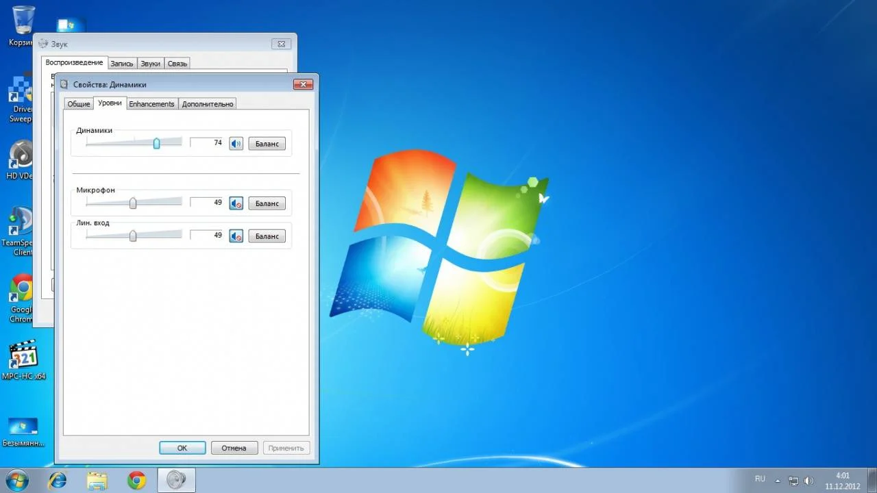Open Windows Explorer from the taskbar
The image size is (877, 493).
(x=97, y=481)
